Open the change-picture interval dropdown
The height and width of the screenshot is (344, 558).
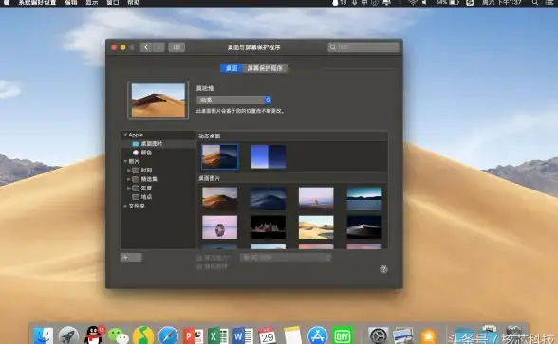[286, 258]
